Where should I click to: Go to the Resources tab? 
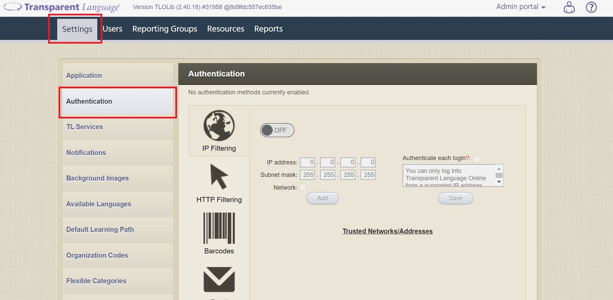pyautogui.click(x=225, y=29)
